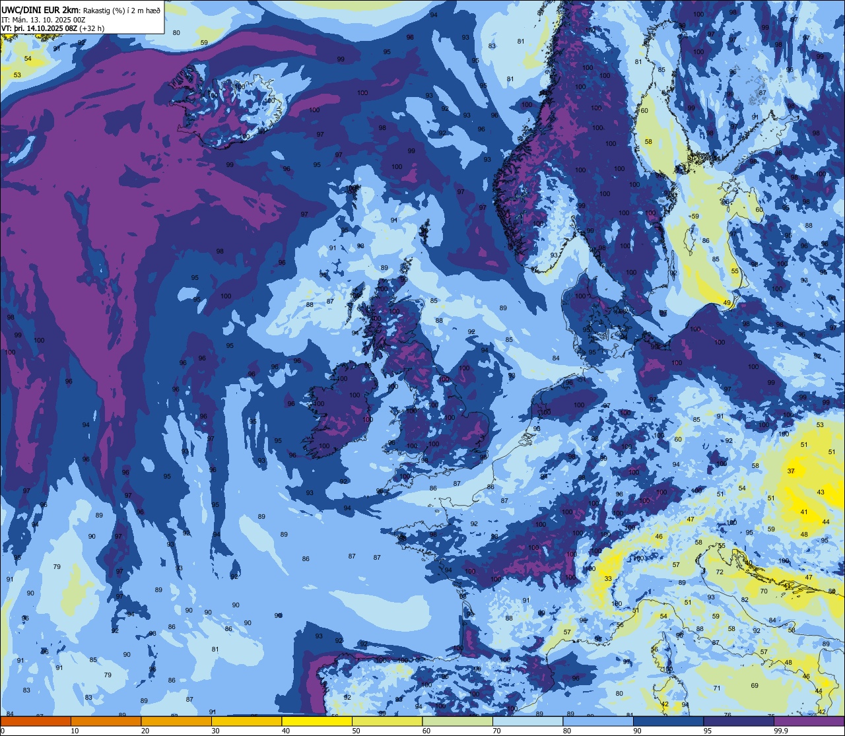Viewport: 845px width, 736px height.
Task: Click the "UWC/DINI EUR 2km" title text
Action: click(x=40, y=9)
